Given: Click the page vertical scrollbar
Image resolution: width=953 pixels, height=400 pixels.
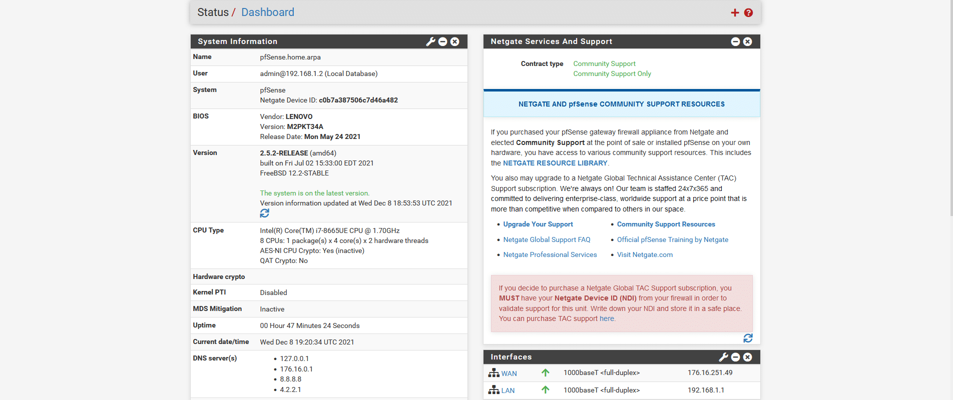Looking at the screenshot, I should pos(950,107).
